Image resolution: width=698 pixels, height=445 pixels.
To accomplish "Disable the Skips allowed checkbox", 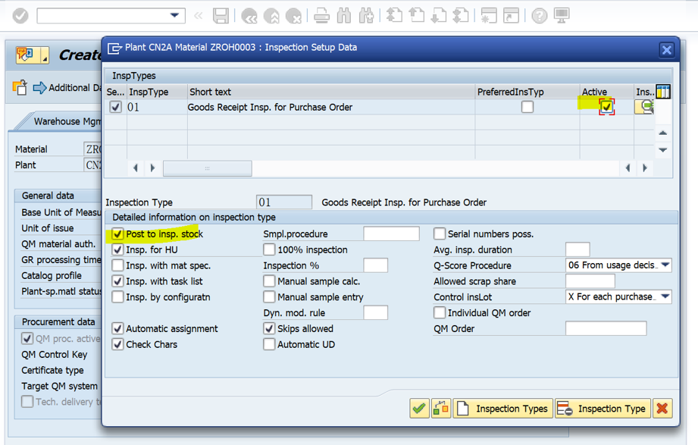I will click(x=270, y=328).
